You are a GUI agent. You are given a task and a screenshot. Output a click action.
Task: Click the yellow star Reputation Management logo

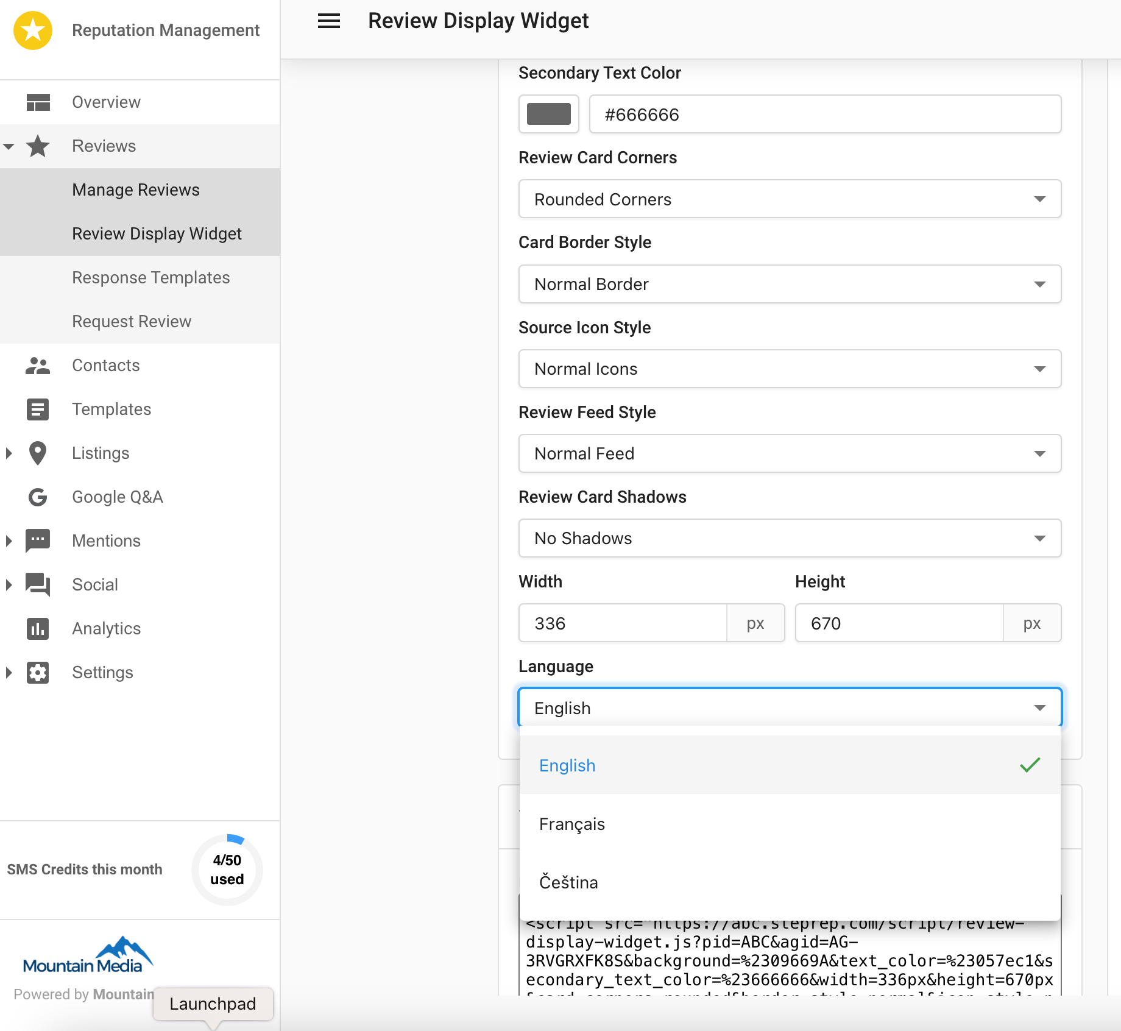[x=33, y=30]
